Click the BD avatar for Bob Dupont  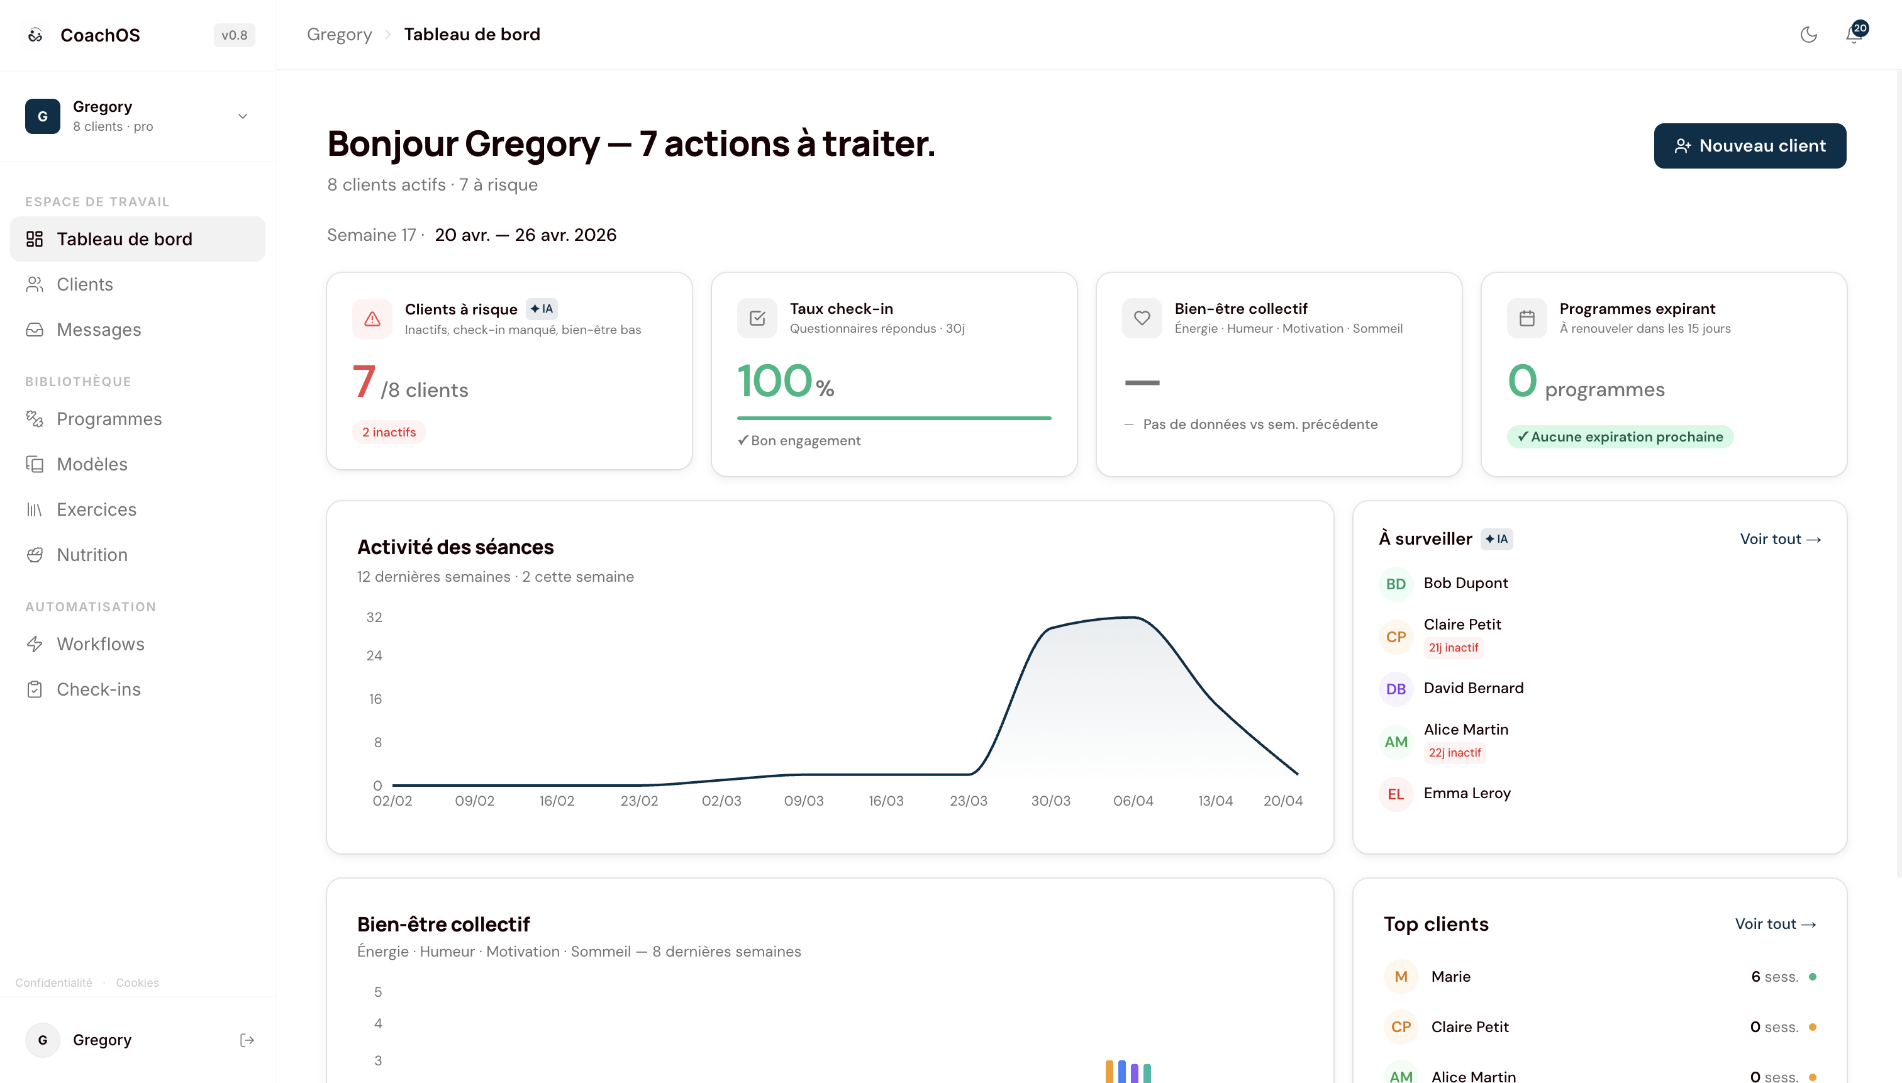click(x=1396, y=584)
